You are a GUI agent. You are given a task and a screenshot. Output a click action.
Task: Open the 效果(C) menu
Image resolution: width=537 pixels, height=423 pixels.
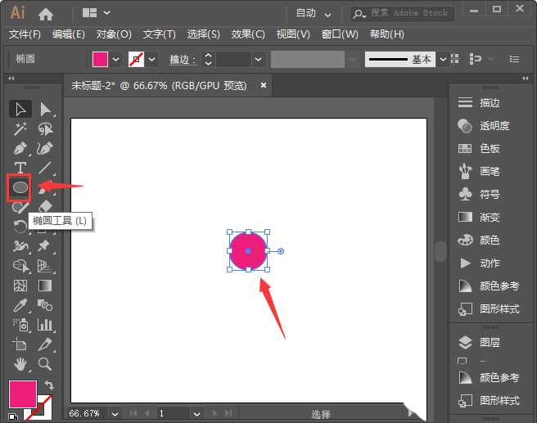point(248,34)
